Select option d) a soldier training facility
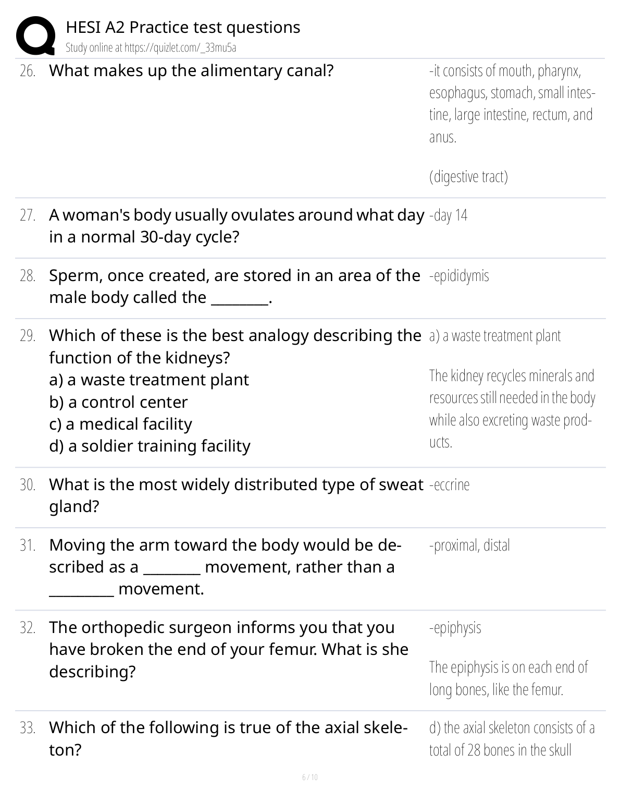Screen dimensions: 620x803 pyautogui.click(x=150, y=446)
